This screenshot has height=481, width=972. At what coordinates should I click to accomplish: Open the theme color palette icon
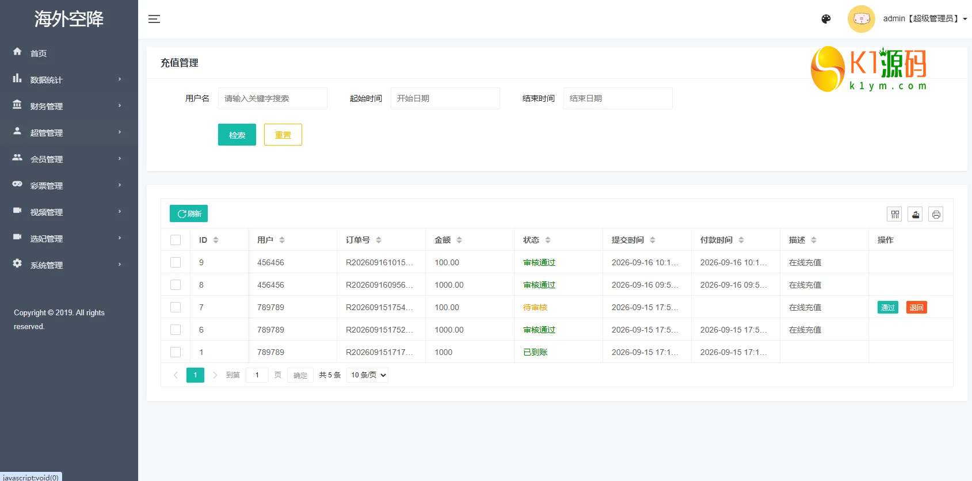[826, 19]
